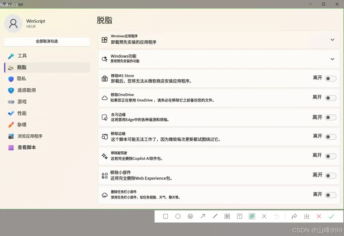The width and height of the screenshot is (344, 236).
Task: Click the undo arrow in screenshot toolbar
Action: point(277,216)
